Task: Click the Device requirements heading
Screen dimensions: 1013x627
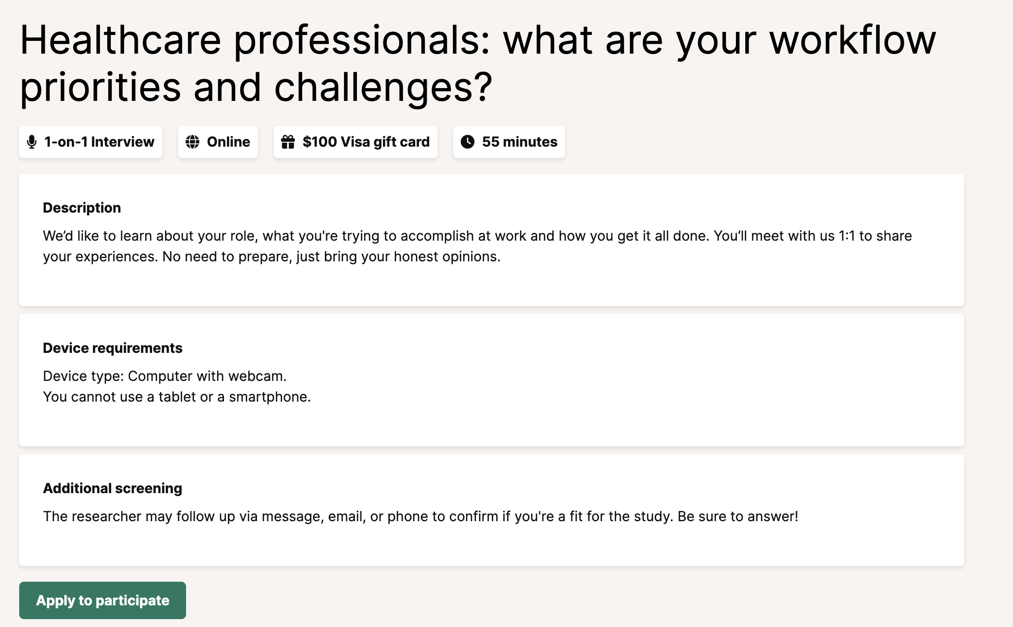Action: point(113,348)
